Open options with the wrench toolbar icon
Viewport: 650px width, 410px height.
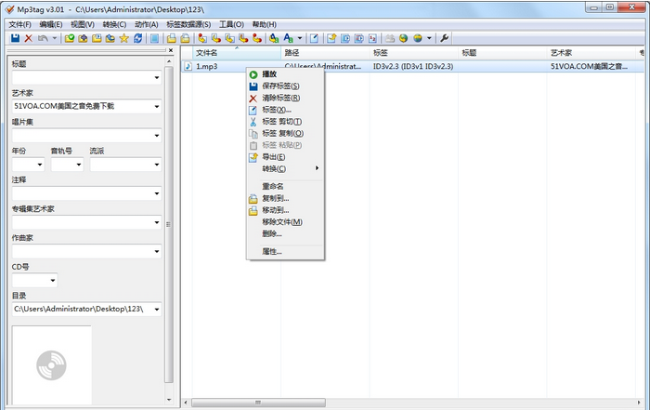444,38
